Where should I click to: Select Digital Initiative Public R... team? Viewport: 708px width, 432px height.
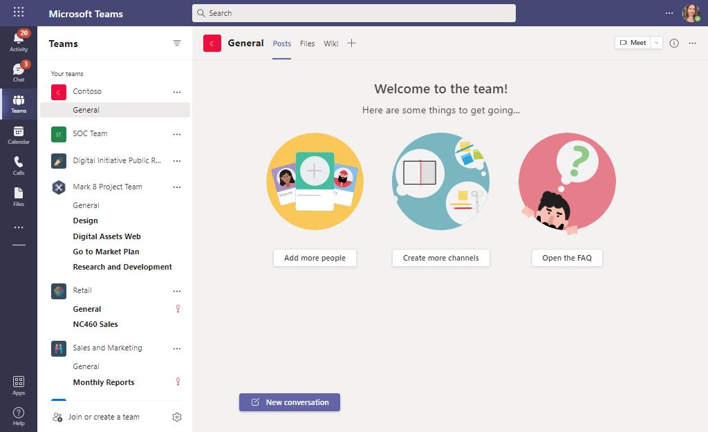(x=115, y=160)
